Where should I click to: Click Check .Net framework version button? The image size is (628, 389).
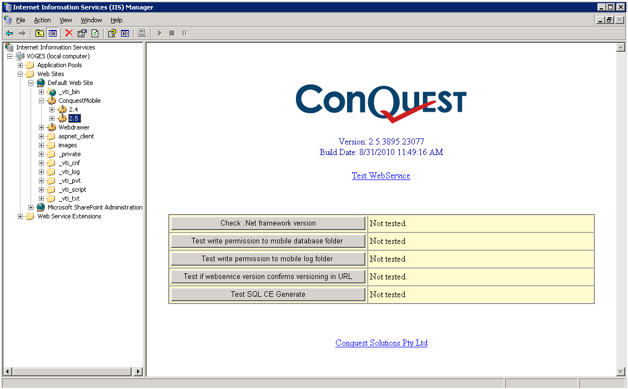(x=268, y=223)
